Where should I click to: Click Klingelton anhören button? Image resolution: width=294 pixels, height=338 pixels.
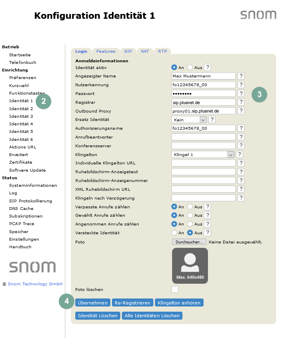[x=179, y=302]
